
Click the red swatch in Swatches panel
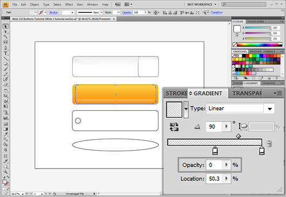[x=247, y=56]
